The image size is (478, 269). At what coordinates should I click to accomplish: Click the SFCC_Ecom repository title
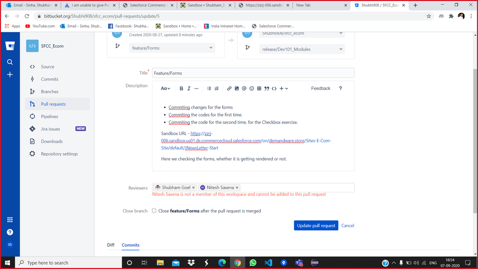click(x=52, y=46)
